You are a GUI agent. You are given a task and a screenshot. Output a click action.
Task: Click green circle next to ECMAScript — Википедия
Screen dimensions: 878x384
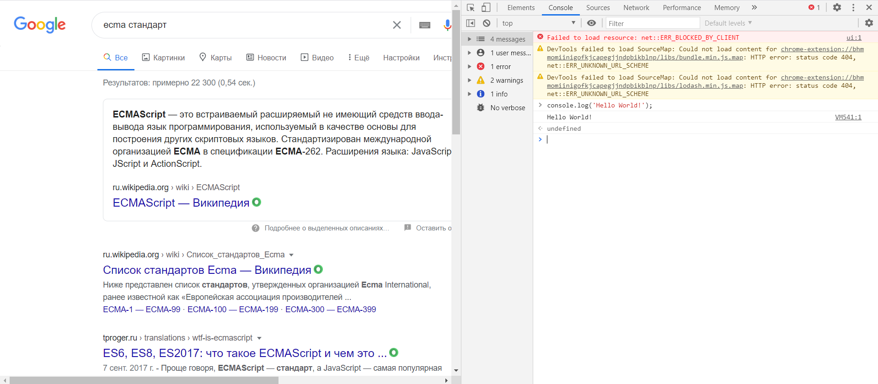(x=257, y=202)
